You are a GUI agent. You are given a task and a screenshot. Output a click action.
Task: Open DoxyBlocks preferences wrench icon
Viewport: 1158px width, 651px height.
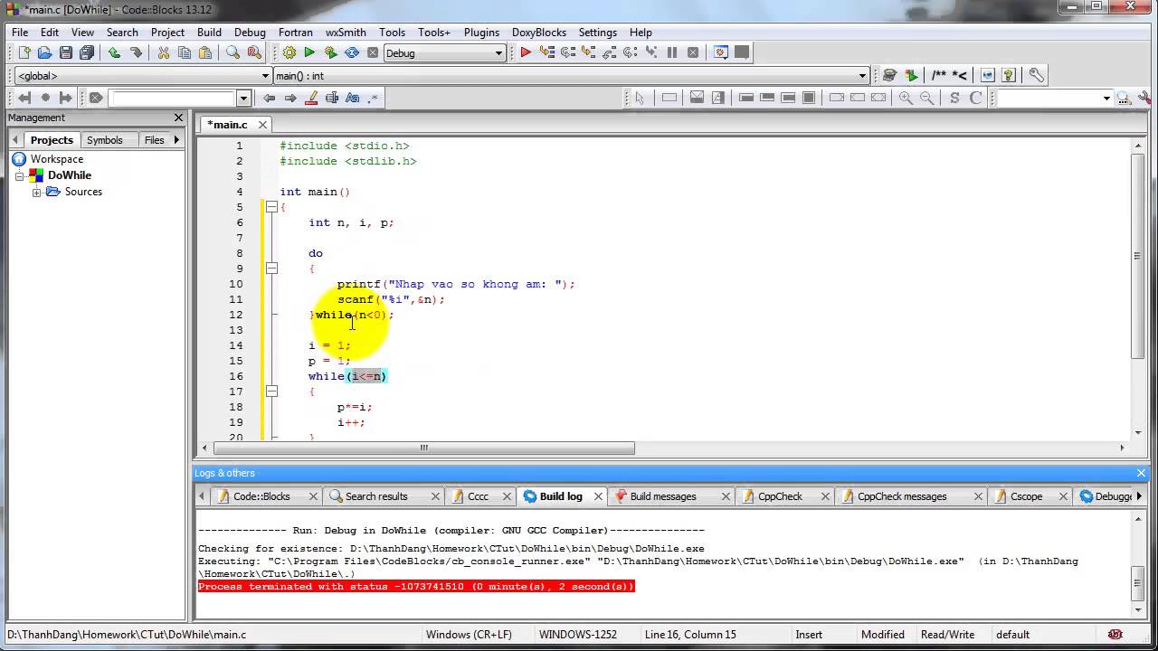pos(1037,75)
